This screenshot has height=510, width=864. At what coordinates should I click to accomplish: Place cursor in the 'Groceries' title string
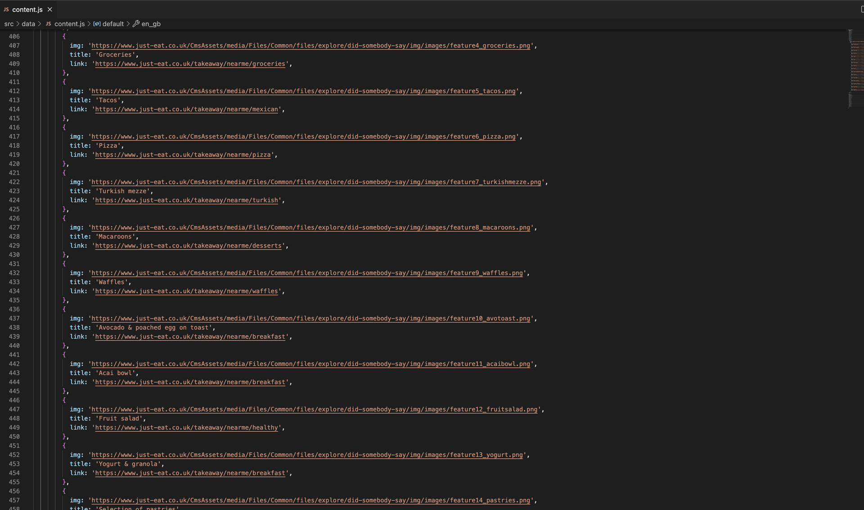point(115,55)
